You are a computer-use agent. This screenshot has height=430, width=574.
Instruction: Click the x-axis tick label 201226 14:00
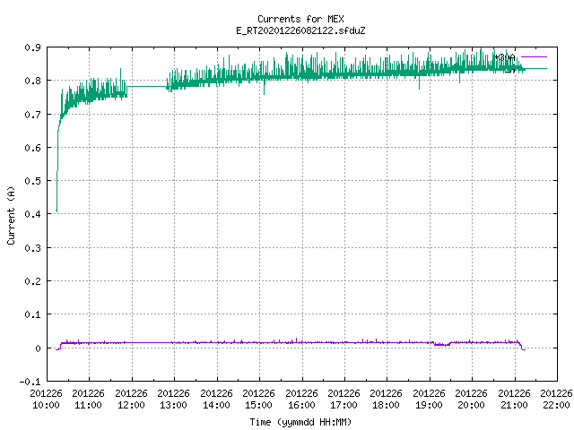(x=216, y=400)
